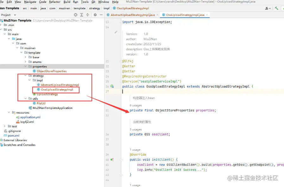Click the OssUploadStrategyImpl breadcrumb class icon
The height and width of the screenshot is (187, 284).
point(114,8)
